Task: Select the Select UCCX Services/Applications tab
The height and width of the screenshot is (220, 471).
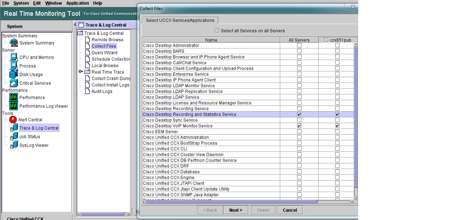Action: pyautogui.click(x=180, y=20)
